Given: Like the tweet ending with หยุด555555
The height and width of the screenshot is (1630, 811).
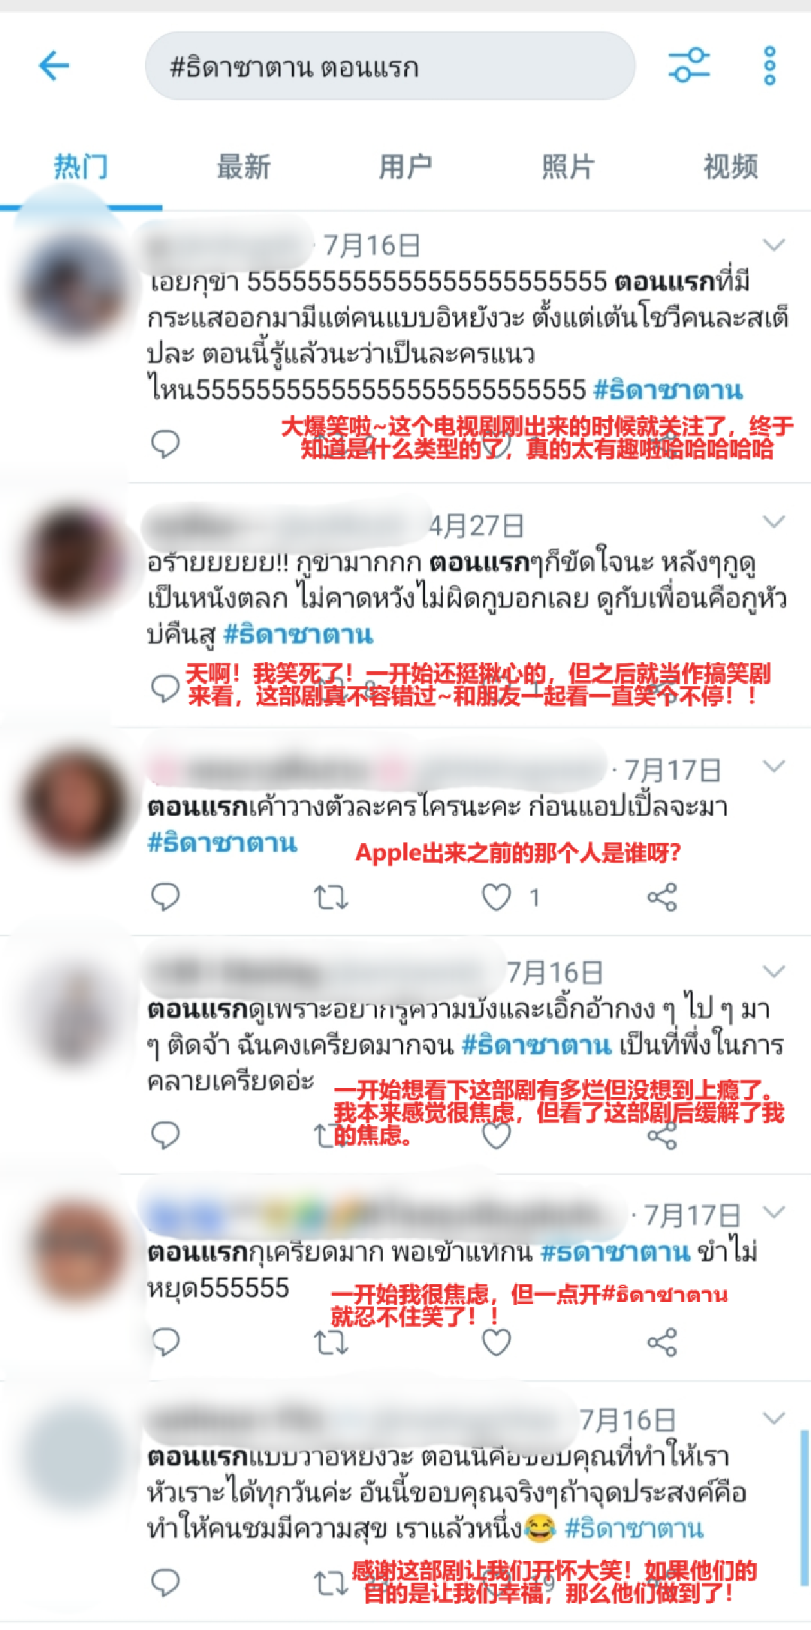Looking at the screenshot, I should 496,1342.
